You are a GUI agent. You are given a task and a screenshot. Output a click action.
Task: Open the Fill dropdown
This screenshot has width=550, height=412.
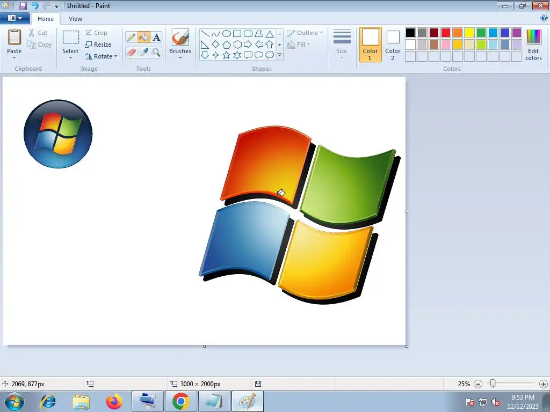tap(299, 45)
